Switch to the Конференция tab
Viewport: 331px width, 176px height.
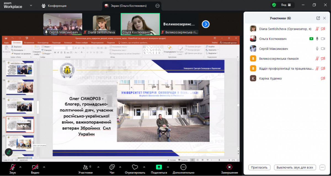54,6
